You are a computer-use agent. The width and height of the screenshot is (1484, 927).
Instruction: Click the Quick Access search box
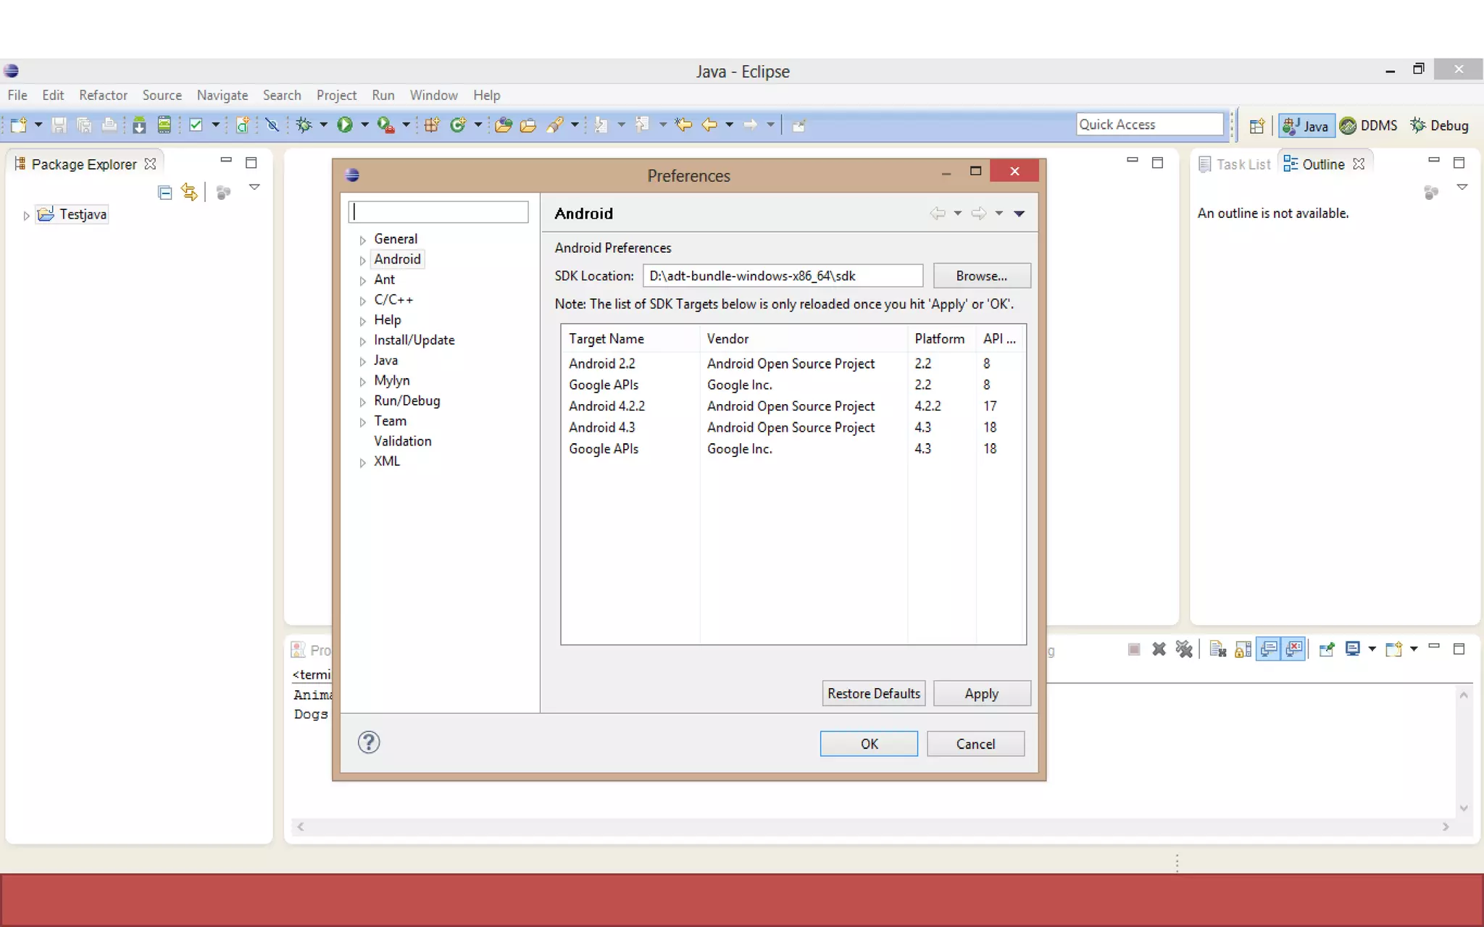[1149, 125]
